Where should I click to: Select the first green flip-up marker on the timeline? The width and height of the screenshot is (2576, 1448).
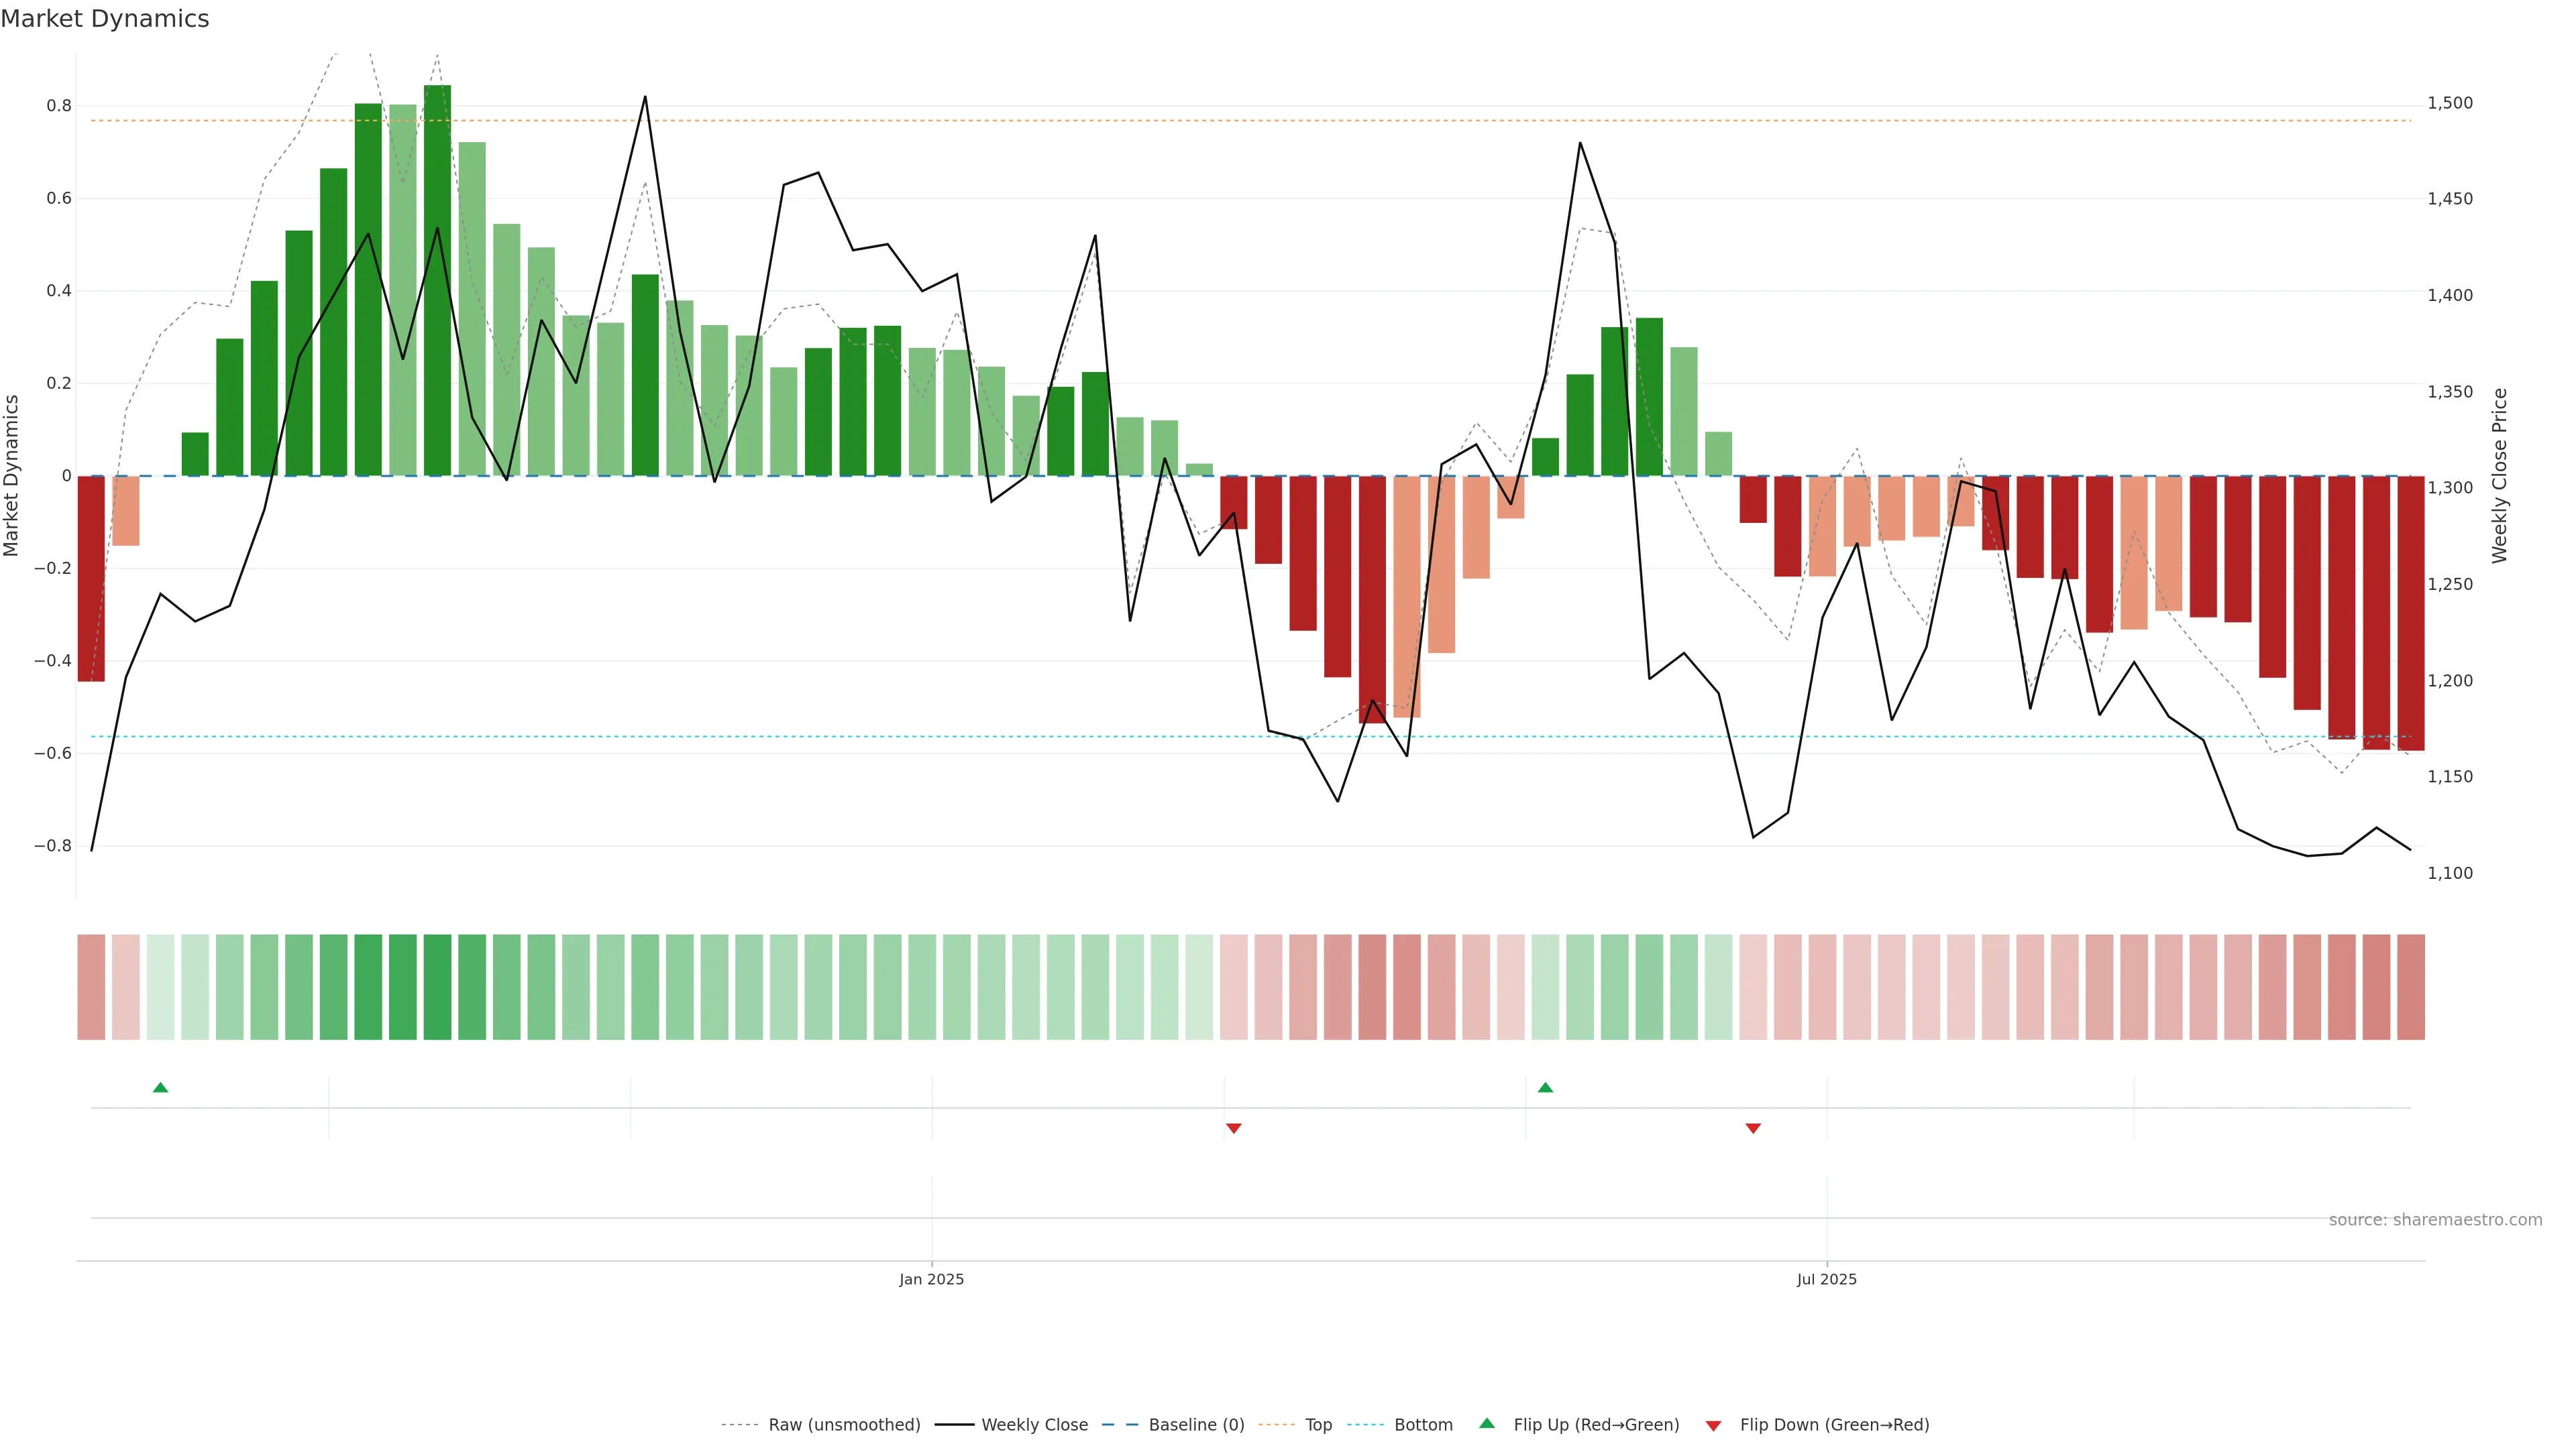tap(160, 1087)
